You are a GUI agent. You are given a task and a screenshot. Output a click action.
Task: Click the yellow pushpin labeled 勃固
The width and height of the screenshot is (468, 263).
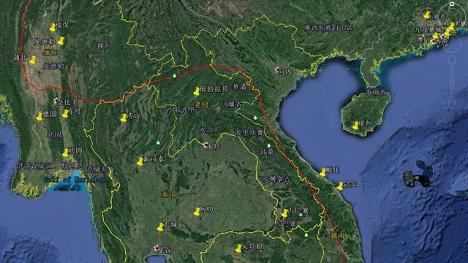pos(65,153)
